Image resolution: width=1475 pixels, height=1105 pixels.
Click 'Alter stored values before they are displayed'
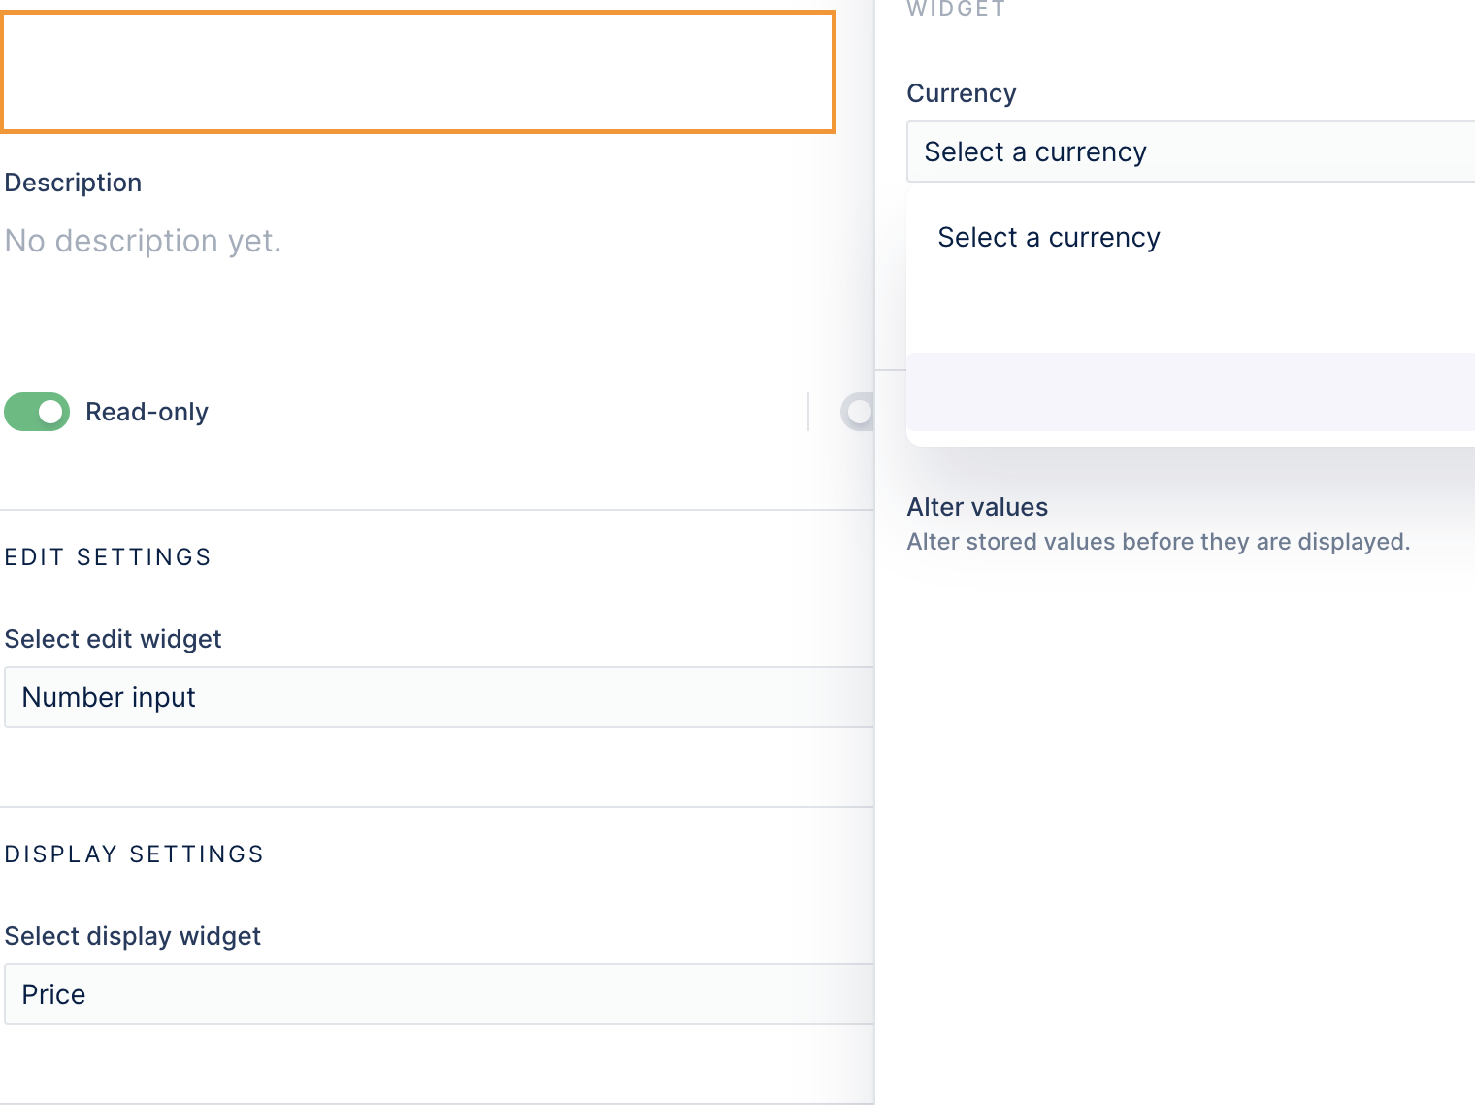click(x=1158, y=542)
